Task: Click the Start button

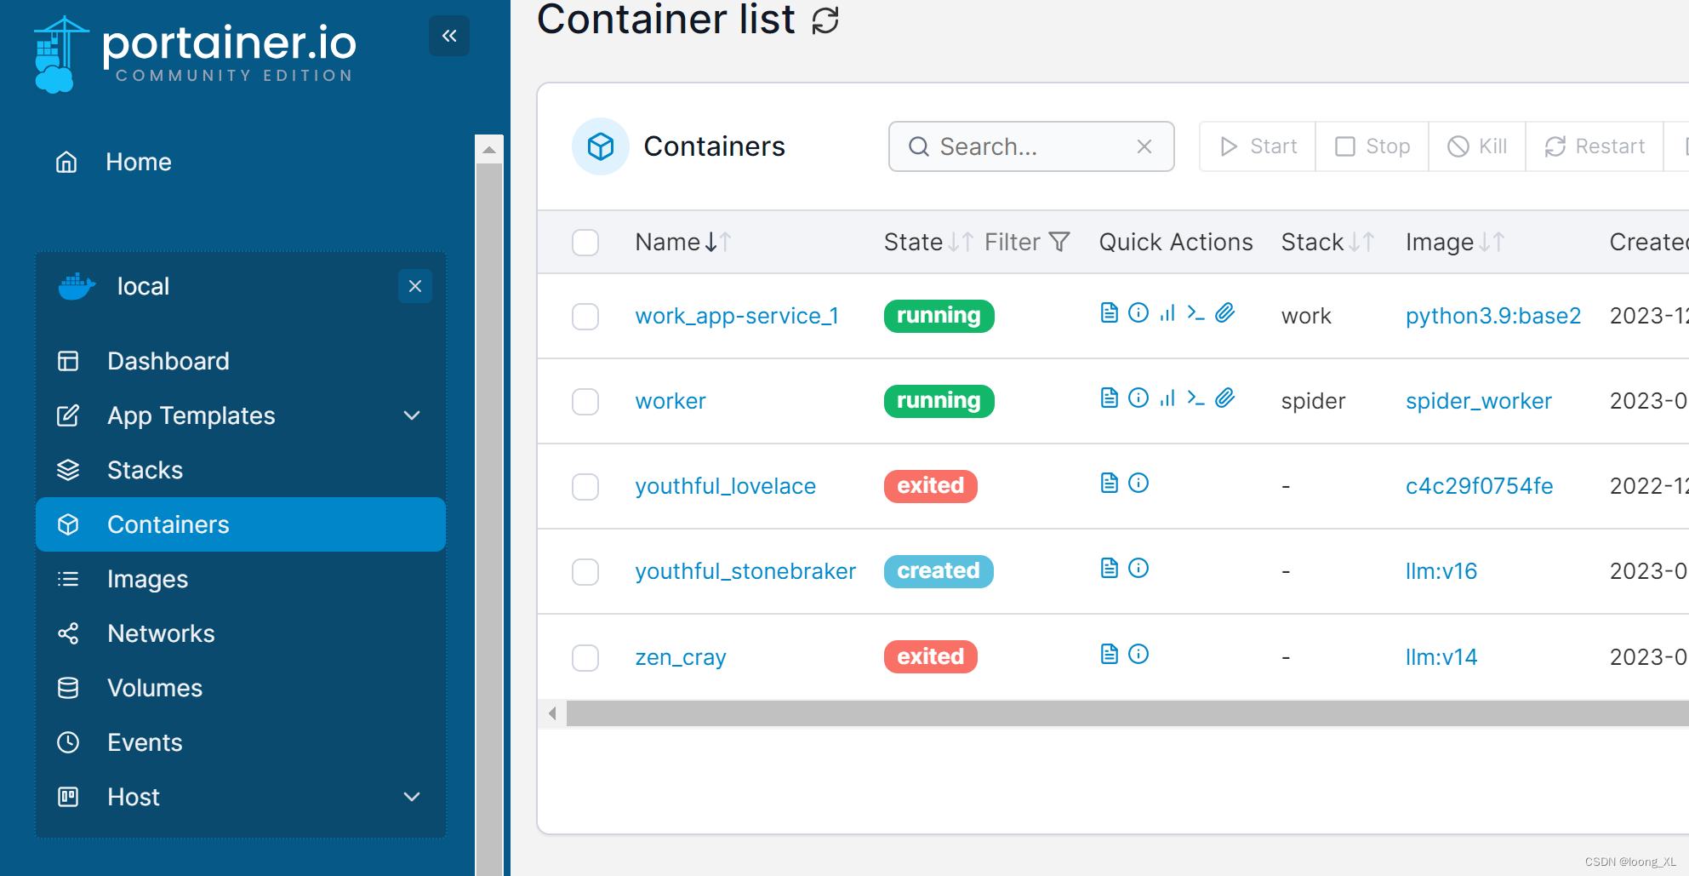Action: point(1258,146)
